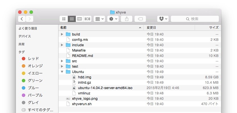Expand the src folder
This screenshot has height=113, width=237.
coord(62,61)
